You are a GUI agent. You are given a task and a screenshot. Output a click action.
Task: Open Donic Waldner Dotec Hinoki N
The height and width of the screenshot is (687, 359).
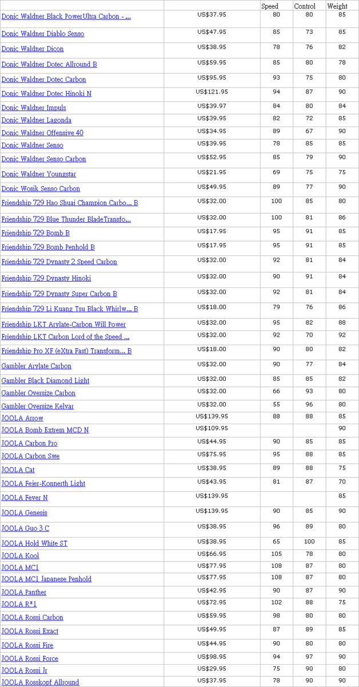[46, 93]
